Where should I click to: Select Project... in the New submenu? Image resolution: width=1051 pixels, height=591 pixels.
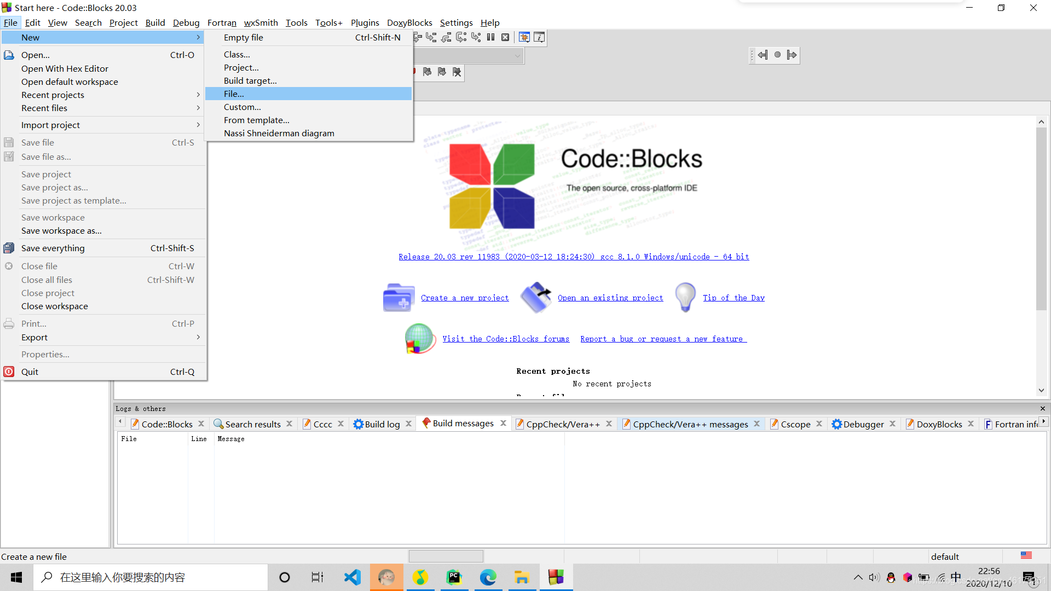click(308, 67)
